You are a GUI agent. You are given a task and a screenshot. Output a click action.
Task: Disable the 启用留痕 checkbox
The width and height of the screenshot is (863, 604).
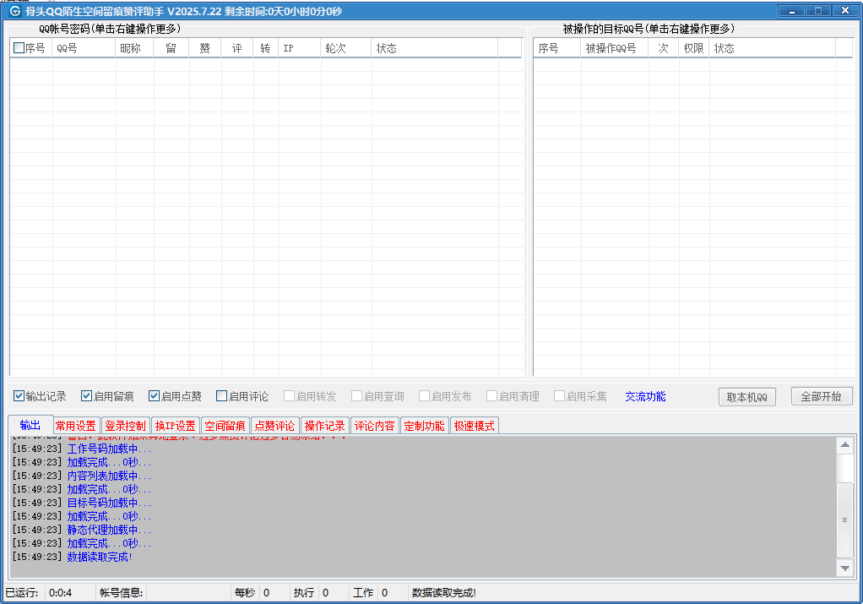pyautogui.click(x=87, y=396)
